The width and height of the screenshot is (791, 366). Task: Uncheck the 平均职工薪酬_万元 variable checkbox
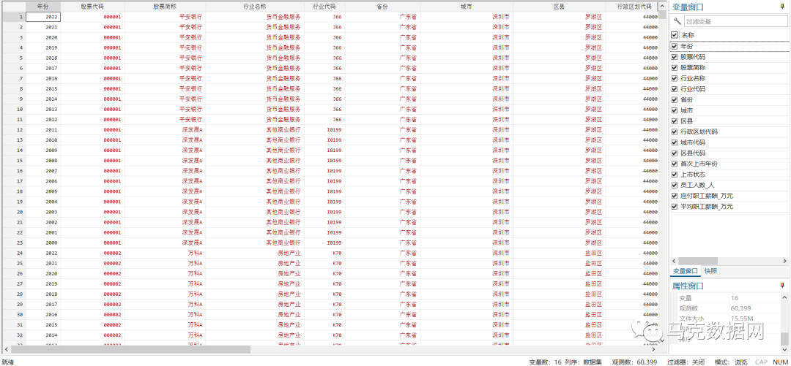[675, 207]
